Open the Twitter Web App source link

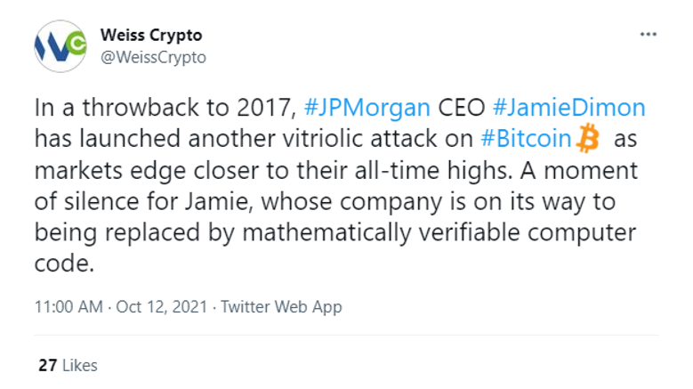(x=281, y=306)
